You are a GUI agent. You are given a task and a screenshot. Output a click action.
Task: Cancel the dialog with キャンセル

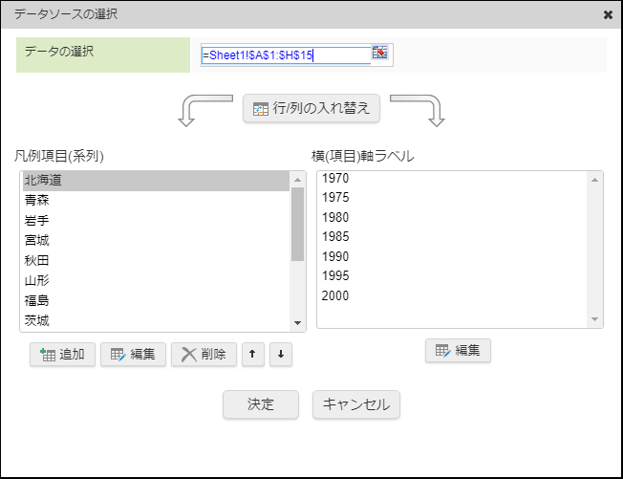click(356, 404)
